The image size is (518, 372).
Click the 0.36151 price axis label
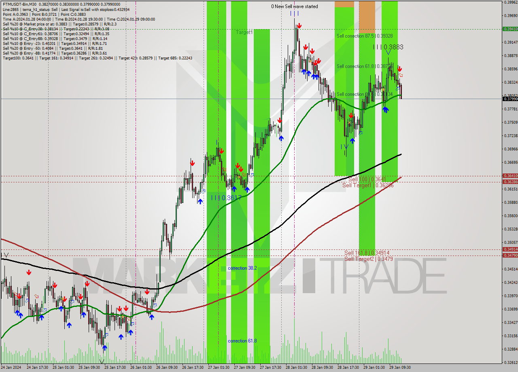511,189
